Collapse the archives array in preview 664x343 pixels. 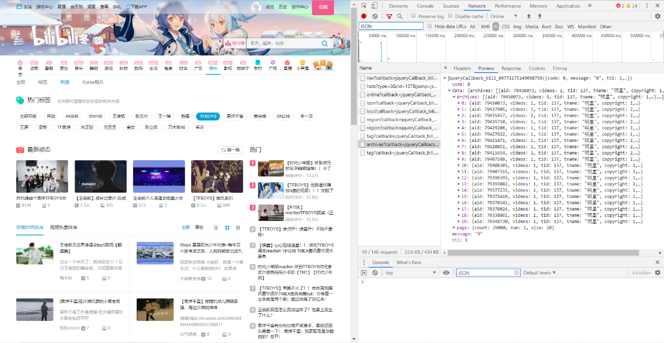(454, 97)
